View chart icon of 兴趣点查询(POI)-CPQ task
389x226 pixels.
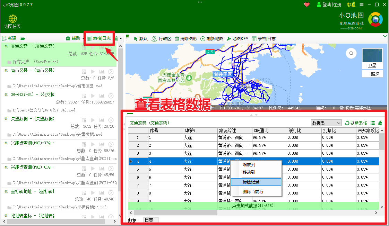click(102, 169)
